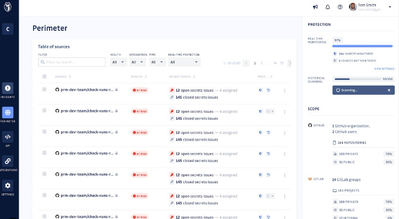
Task: Click the first row's GitHub source icon
Action: pos(57,90)
